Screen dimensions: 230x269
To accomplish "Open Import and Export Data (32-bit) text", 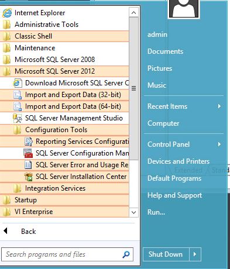I will pyautogui.click(x=73, y=95).
